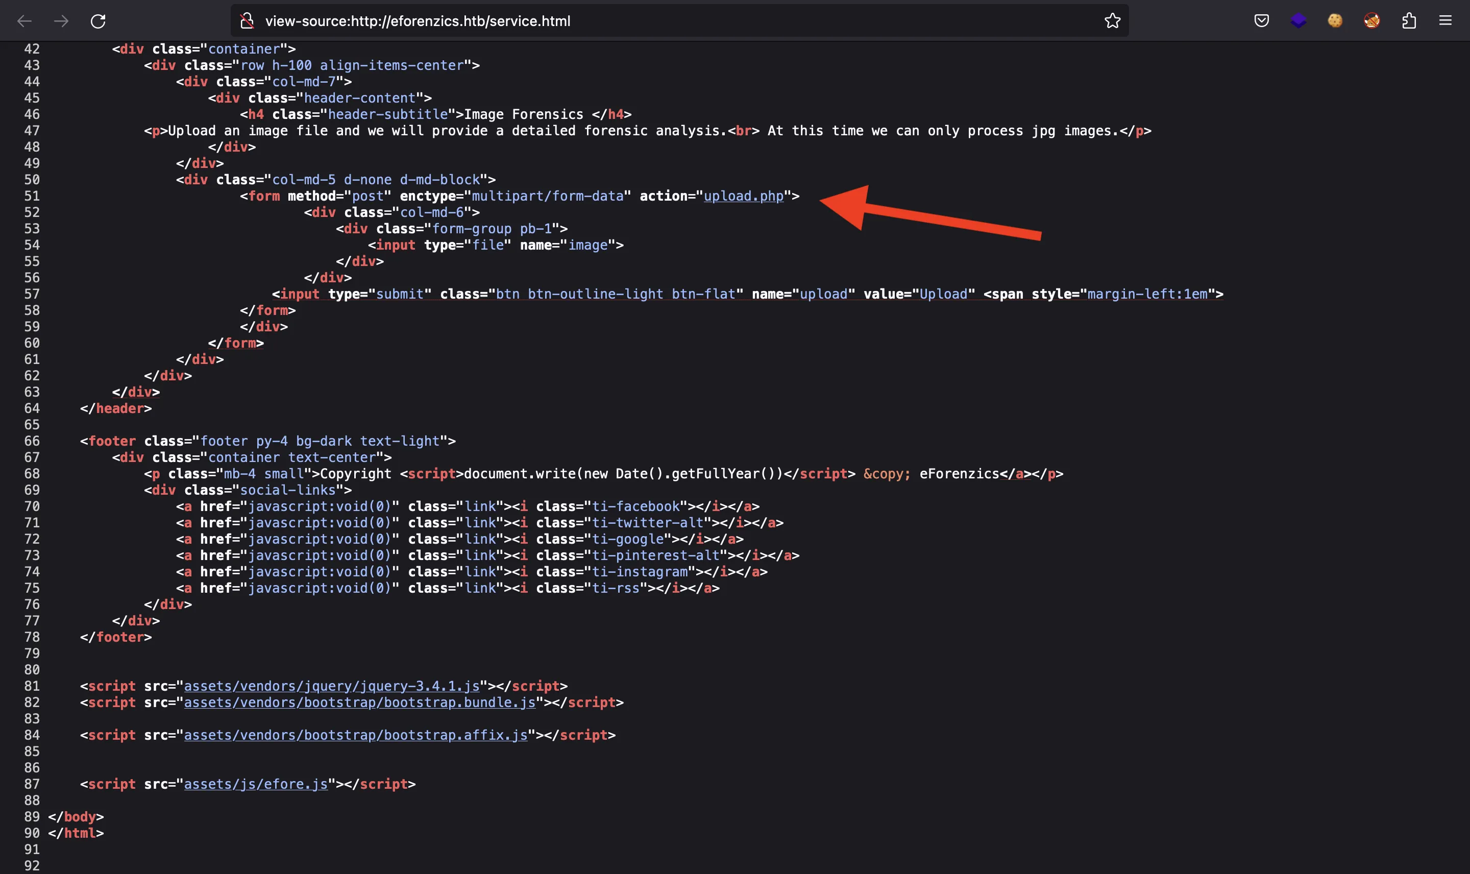Click the 'margin-left:1em' style value

(1147, 294)
